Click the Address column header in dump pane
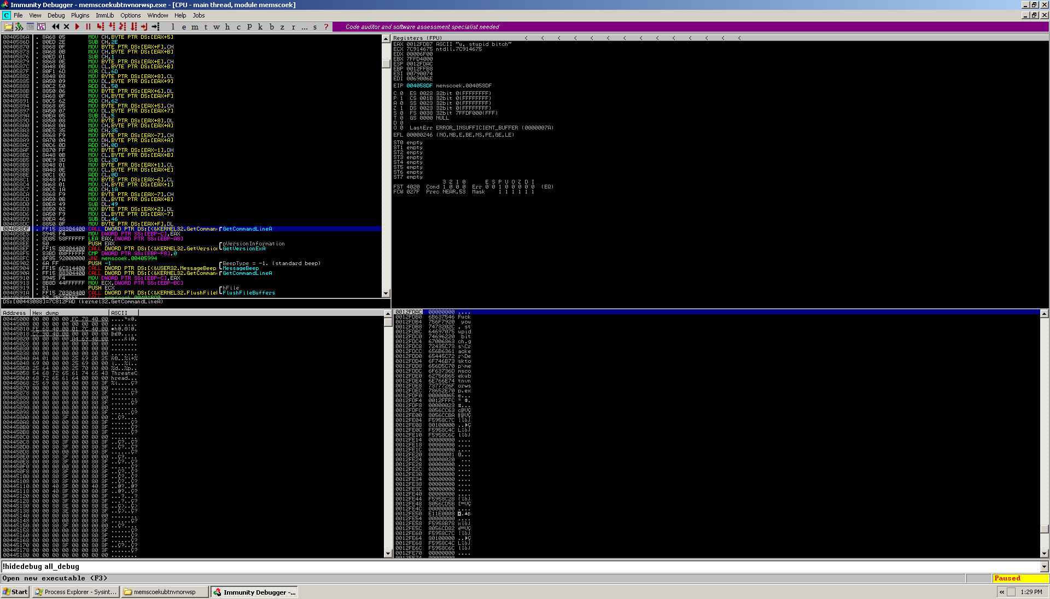Viewport: 1050px width, 599px height. point(15,313)
